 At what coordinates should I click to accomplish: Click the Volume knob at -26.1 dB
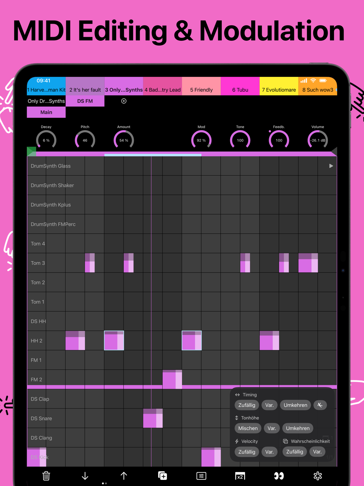click(318, 140)
